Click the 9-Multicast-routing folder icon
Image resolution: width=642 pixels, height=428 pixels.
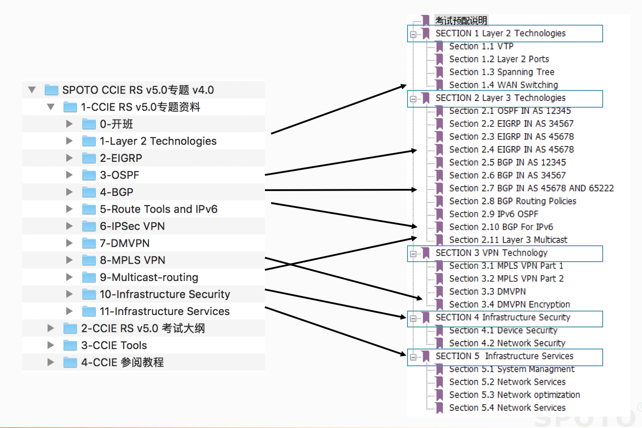89,277
